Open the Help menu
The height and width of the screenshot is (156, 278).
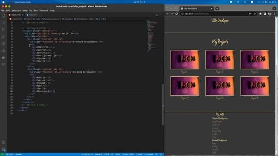pos(52,10)
